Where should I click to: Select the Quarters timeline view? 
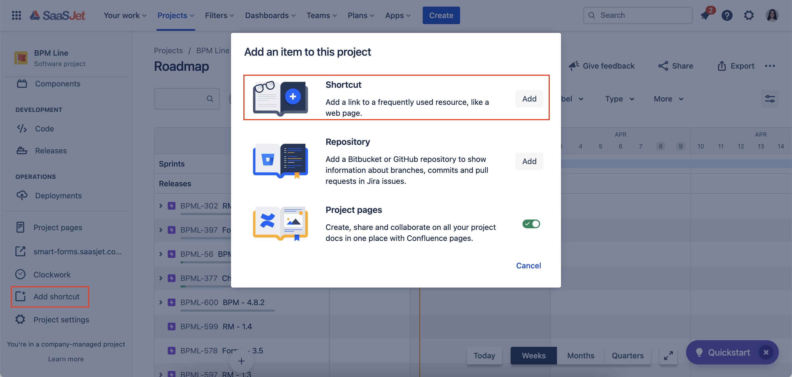coord(627,356)
